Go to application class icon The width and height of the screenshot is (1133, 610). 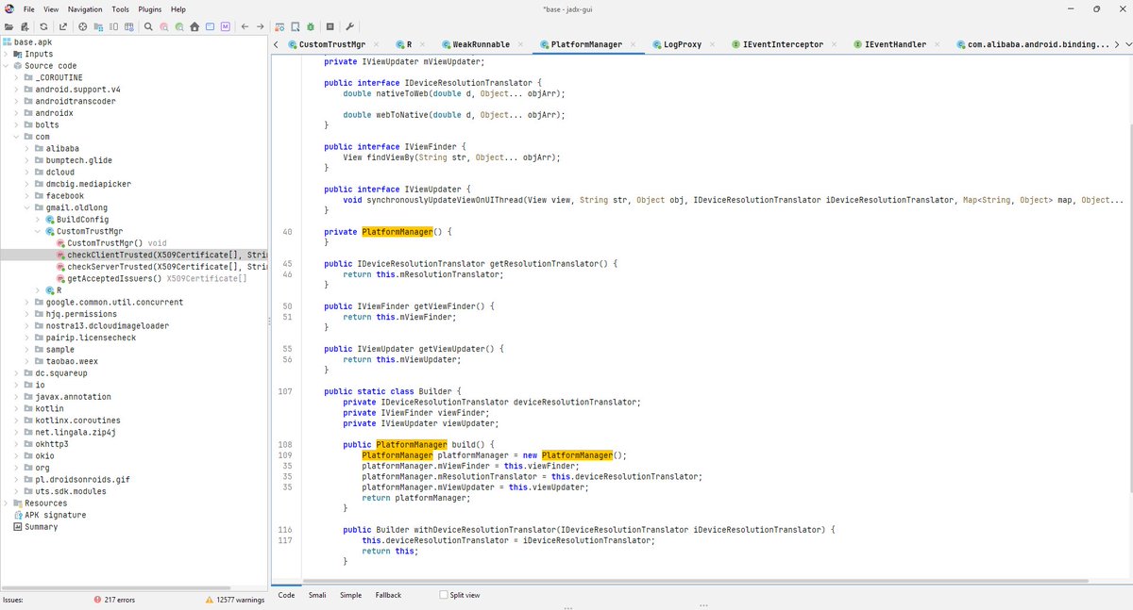pyautogui.click(x=210, y=26)
